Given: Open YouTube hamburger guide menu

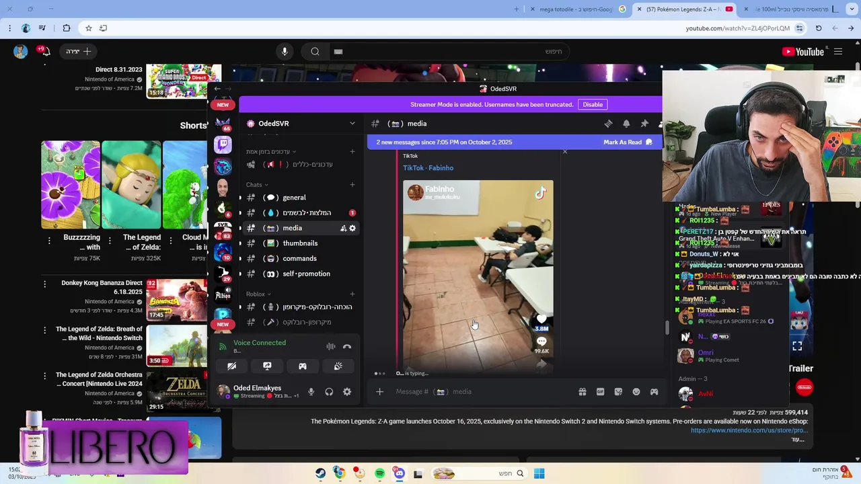Looking at the screenshot, I should 838,52.
